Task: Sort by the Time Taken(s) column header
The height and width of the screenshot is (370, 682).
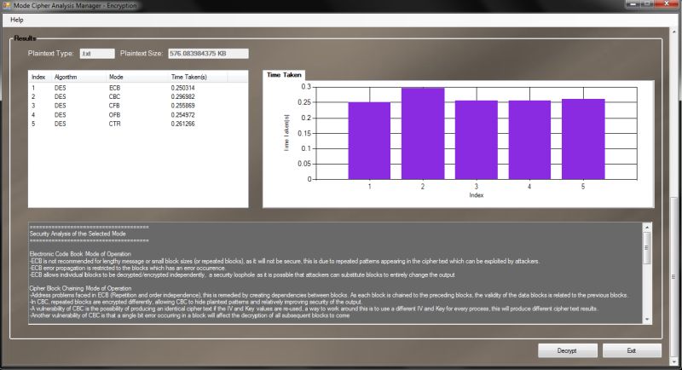Action: pyautogui.click(x=199, y=77)
